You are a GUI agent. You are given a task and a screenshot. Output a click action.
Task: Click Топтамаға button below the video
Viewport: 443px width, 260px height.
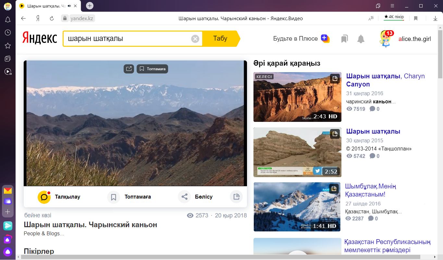(x=129, y=197)
